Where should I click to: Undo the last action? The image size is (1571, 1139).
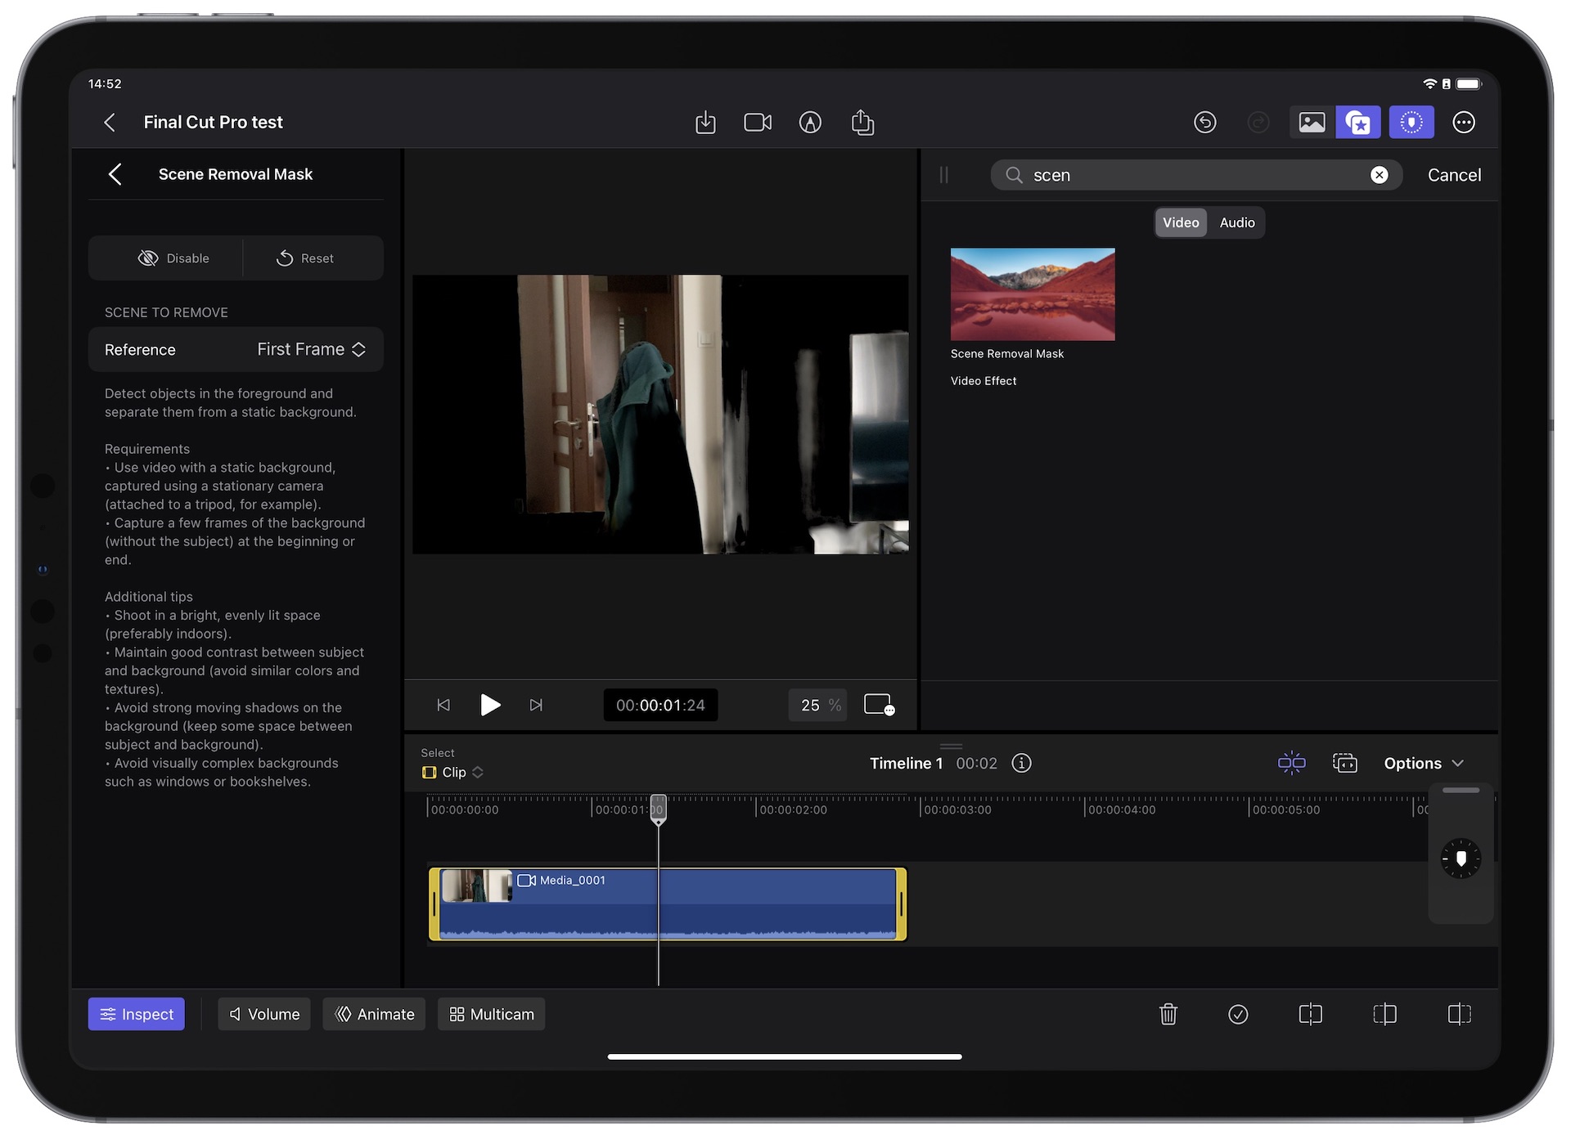(x=1205, y=123)
